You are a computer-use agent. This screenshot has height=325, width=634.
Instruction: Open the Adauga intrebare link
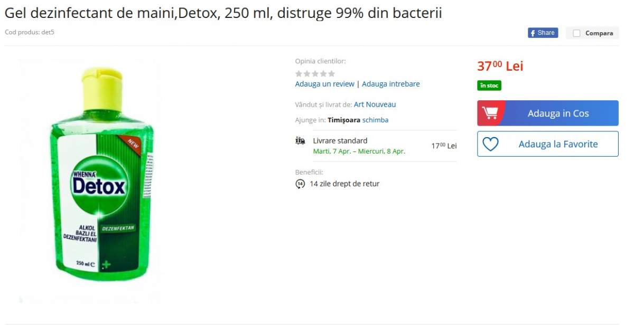point(391,84)
